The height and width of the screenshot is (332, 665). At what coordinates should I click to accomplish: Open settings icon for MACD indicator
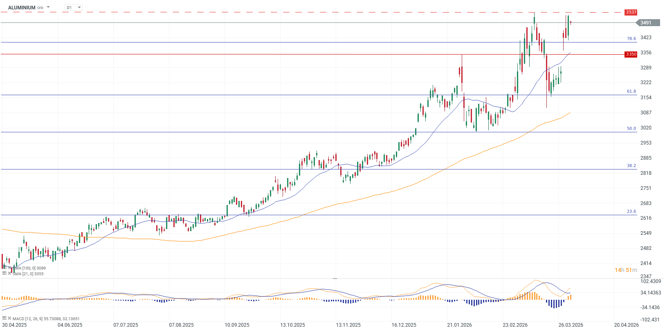[x=4, y=318]
